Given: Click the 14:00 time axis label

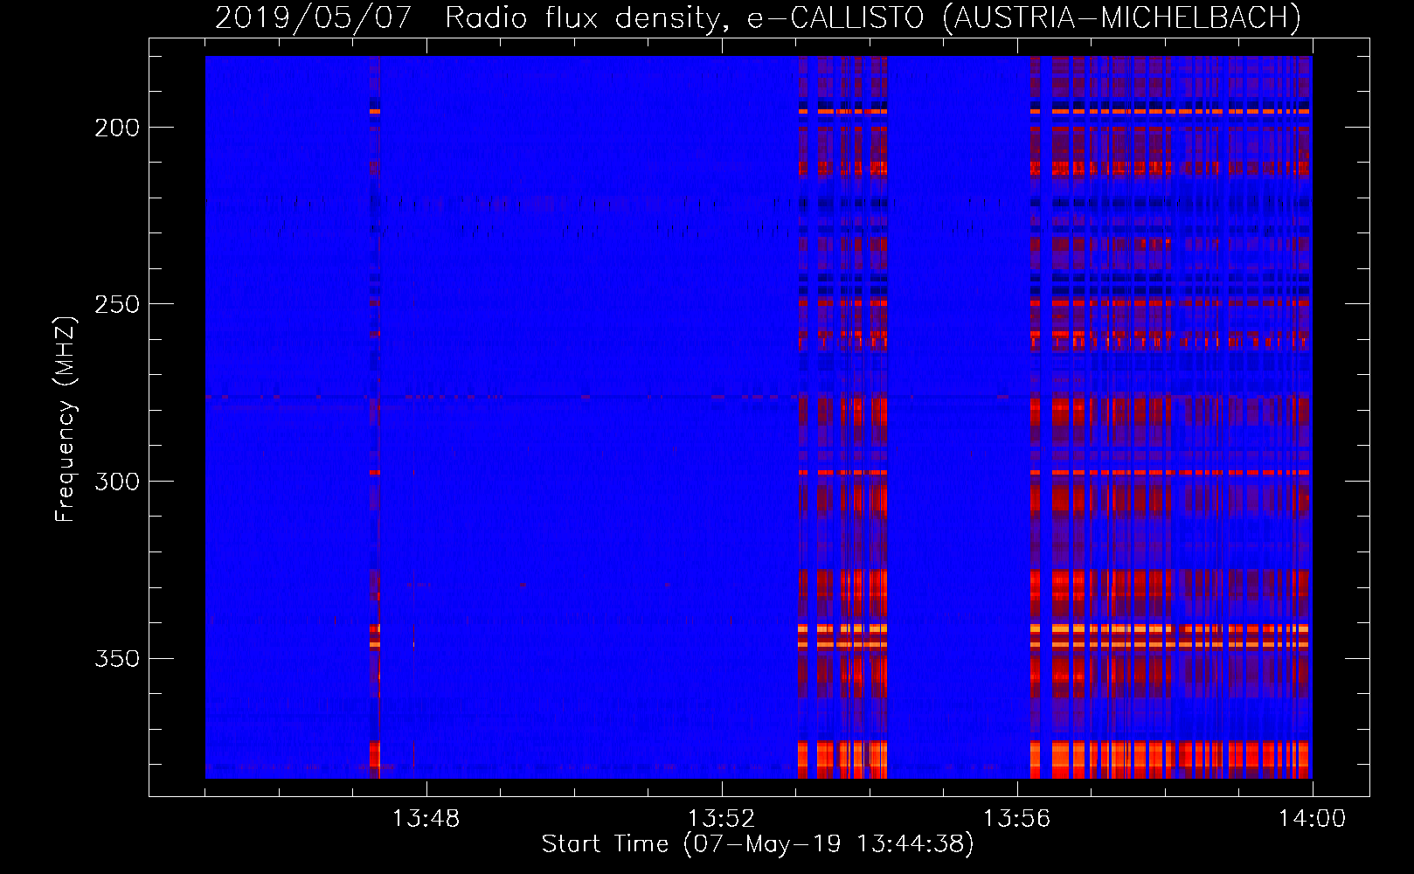Looking at the screenshot, I should click(x=1312, y=819).
